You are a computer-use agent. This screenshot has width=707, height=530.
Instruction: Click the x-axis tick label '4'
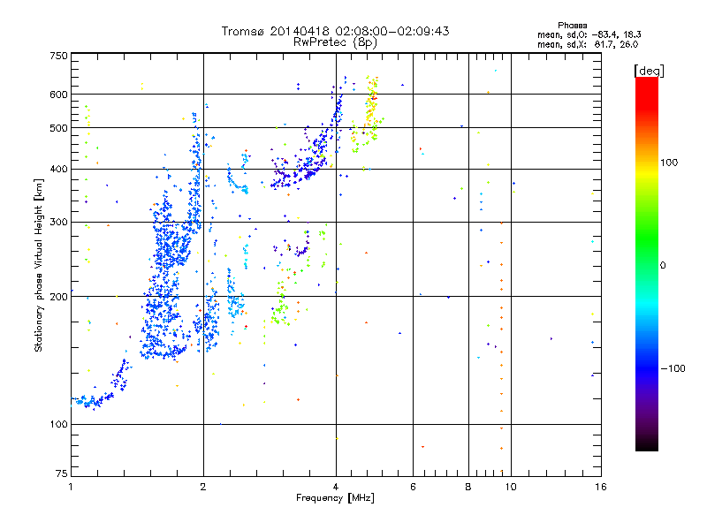[x=336, y=487]
